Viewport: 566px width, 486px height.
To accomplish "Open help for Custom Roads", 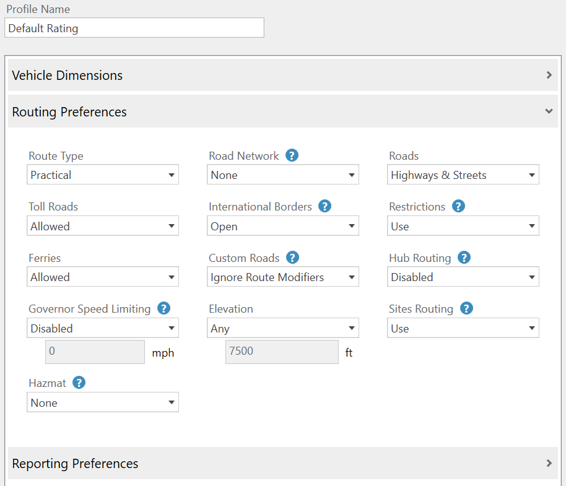I will tap(292, 258).
